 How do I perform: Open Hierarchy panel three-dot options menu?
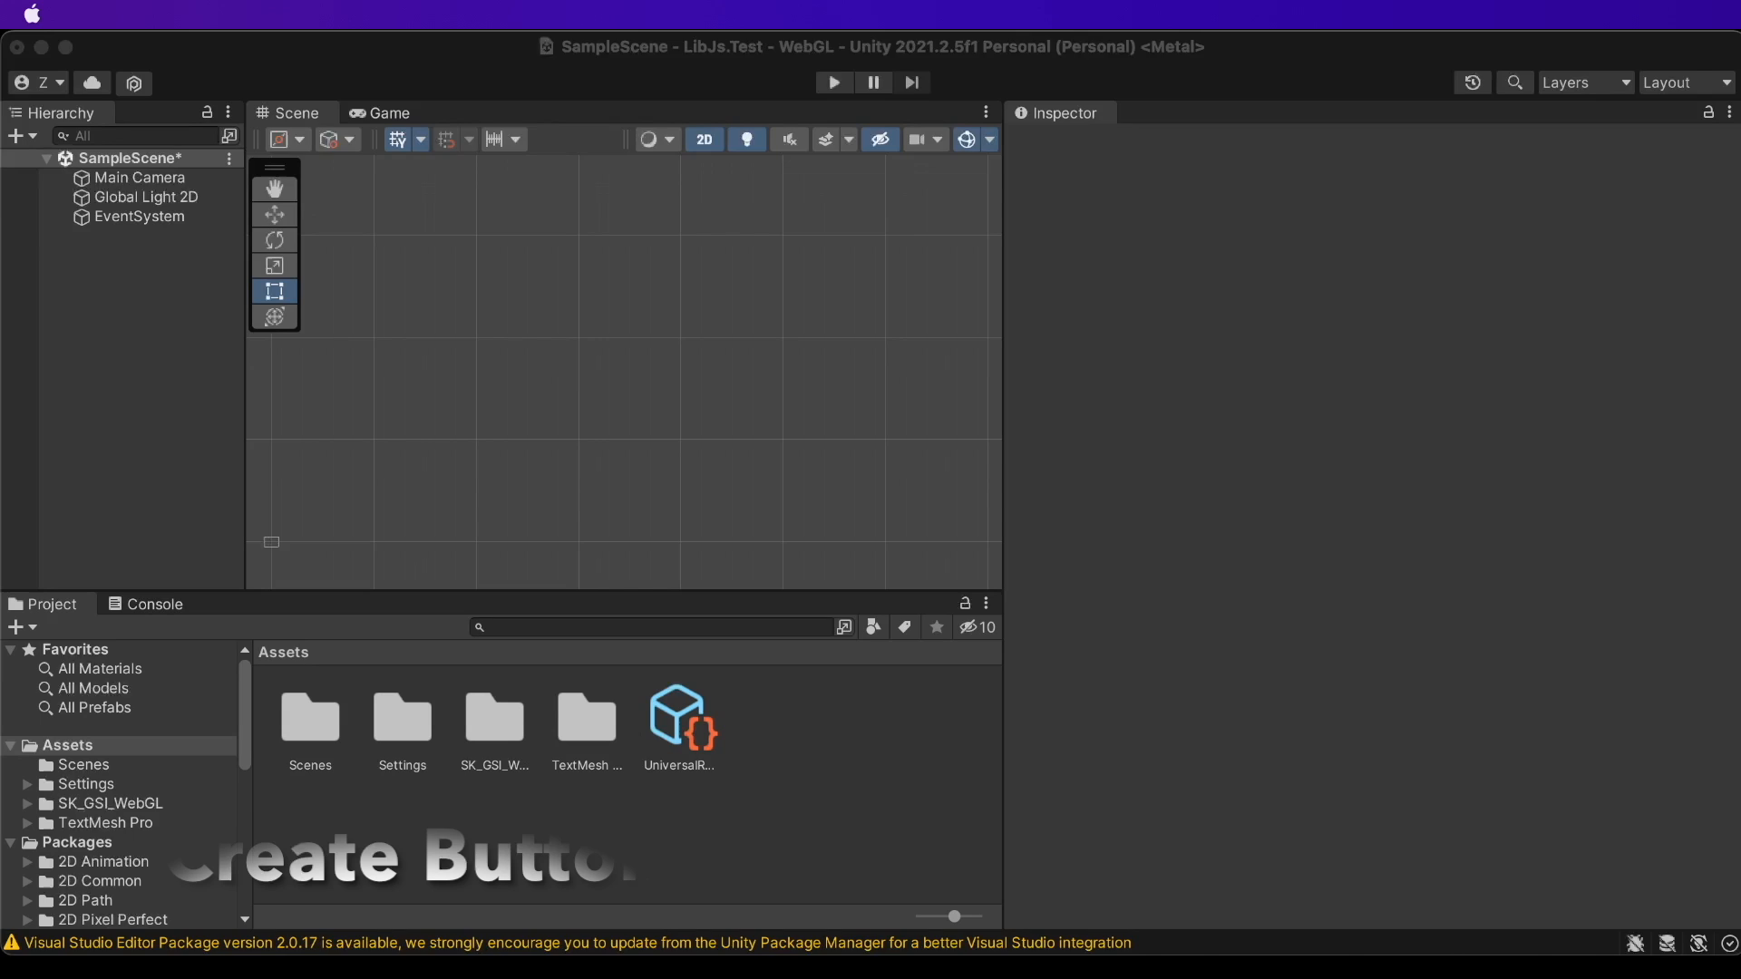229,112
